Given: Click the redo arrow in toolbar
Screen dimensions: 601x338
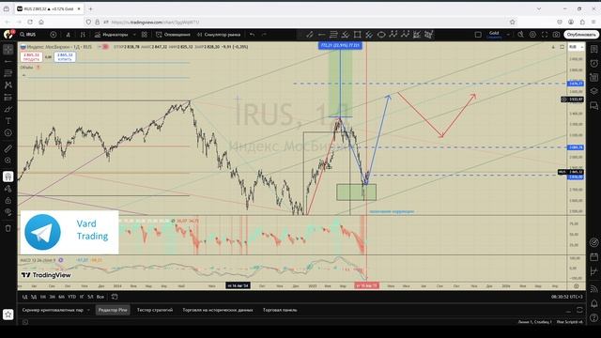Looking at the screenshot, I should (x=264, y=35).
